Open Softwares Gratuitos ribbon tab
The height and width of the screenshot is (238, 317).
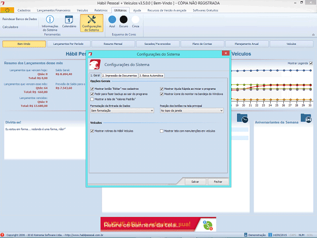(x=205, y=10)
